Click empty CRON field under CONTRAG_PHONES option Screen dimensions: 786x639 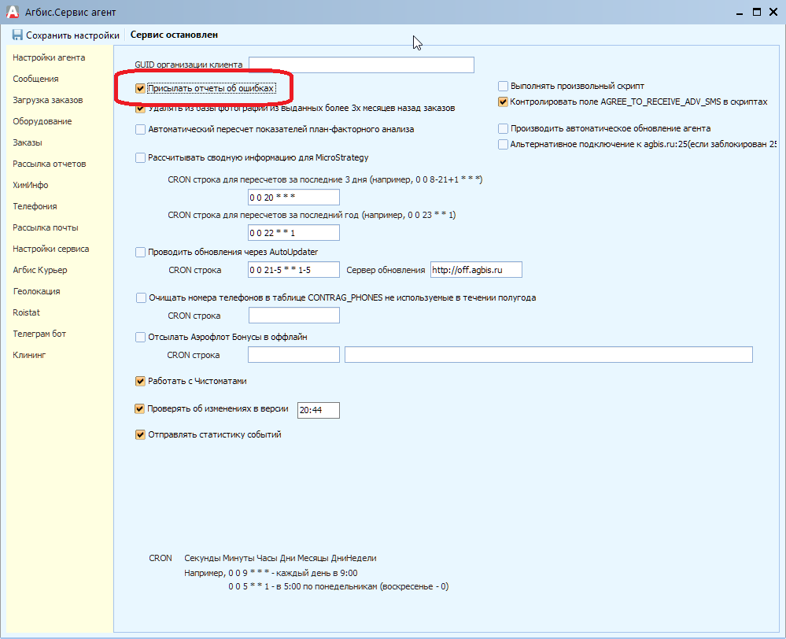pyautogui.click(x=294, y=315)
